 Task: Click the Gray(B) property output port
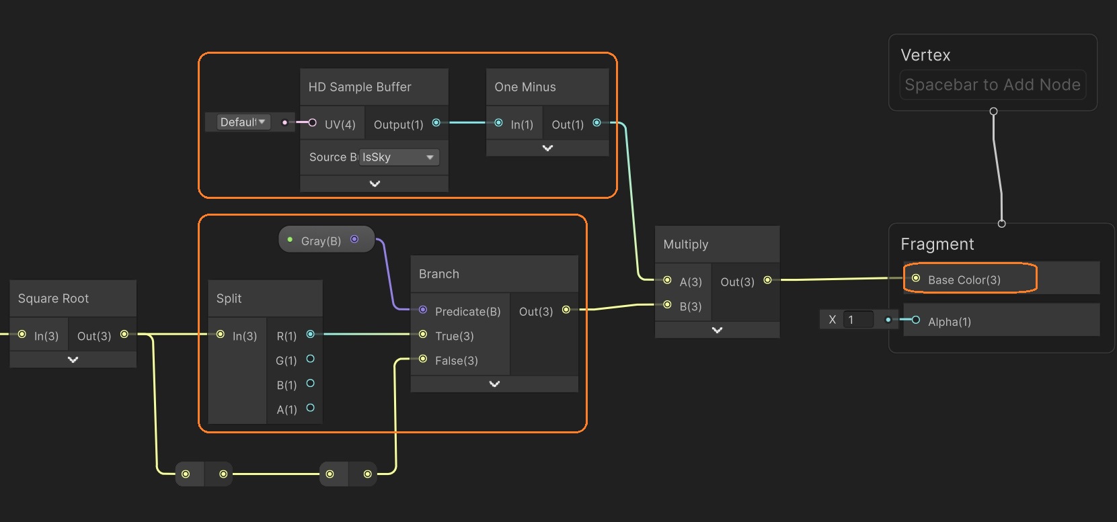point(354,240)
